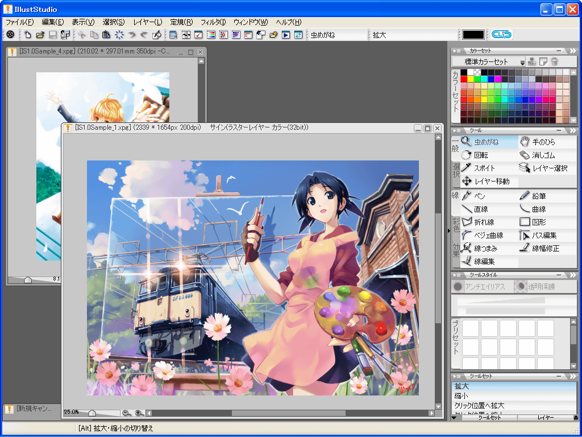Open the ファイル(F) menu
Screen dimensions: 582x437
coord(20,22)
